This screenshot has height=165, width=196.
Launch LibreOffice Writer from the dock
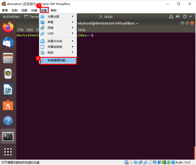point(8,89)
